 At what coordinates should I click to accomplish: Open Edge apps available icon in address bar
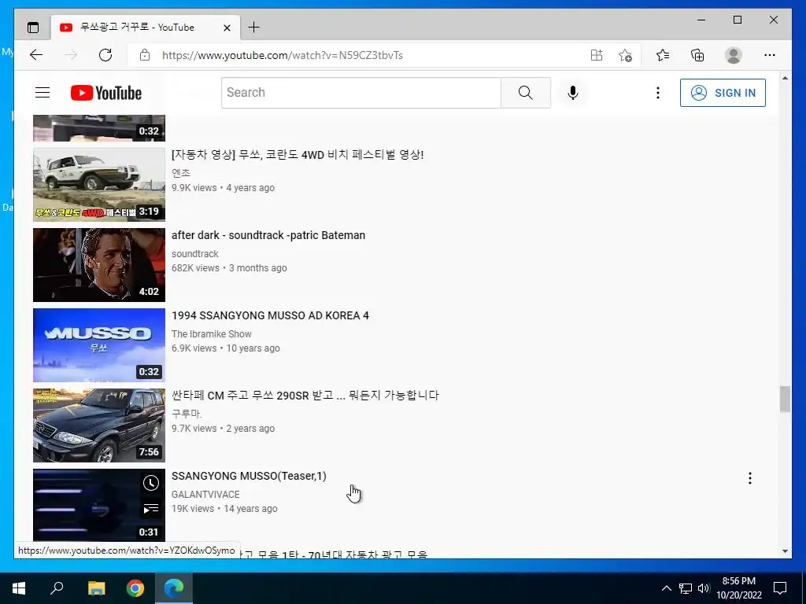[597, 55]
